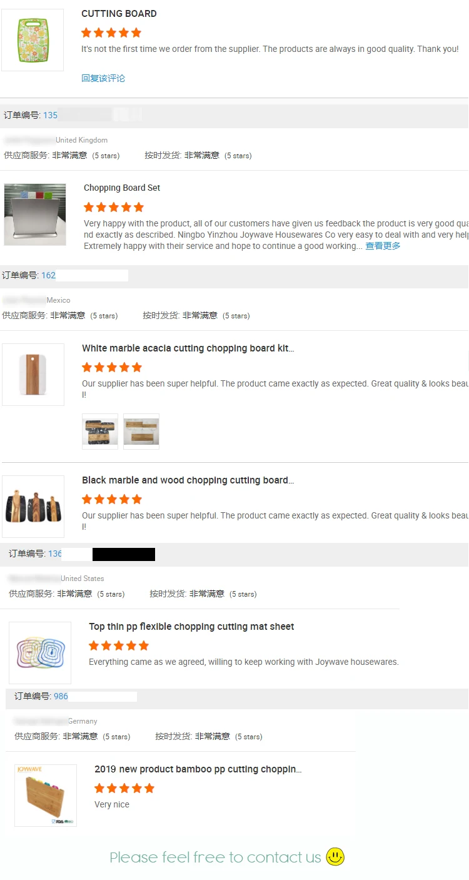Click the reply-to-review link (回复该评论)
Viewport: 469px width, 880px height.
coord(103,78)
